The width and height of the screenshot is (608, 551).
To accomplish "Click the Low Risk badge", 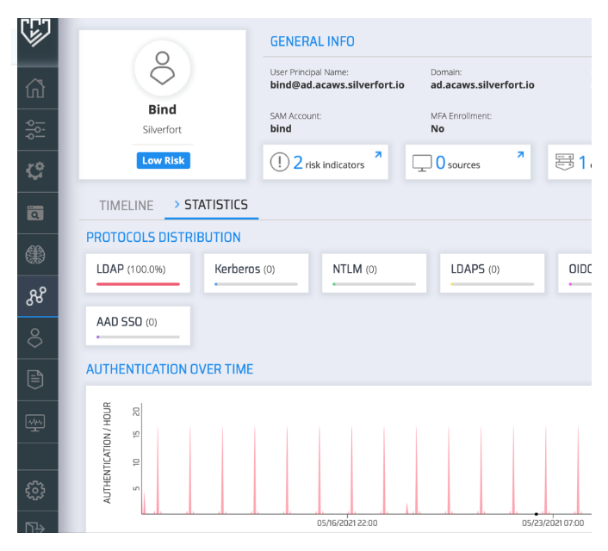I will tap(163, 160).
